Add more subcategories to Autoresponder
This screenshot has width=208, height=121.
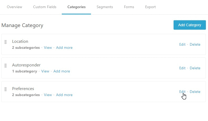[x=62, y=71]
